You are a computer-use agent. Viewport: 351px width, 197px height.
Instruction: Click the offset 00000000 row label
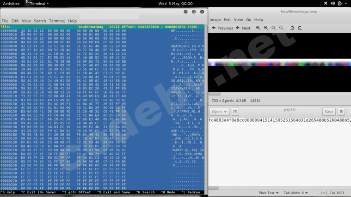tap(8, 30)
